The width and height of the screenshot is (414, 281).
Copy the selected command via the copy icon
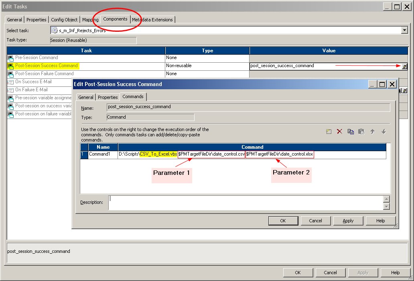tap(351, 131)
